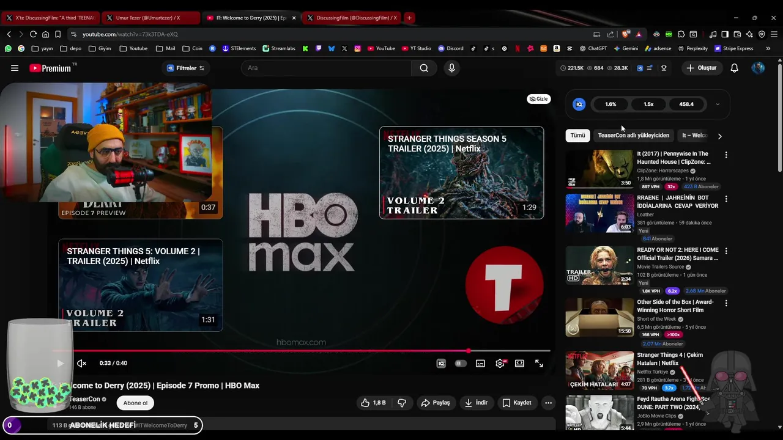Image resolution: width=783 pixels, height=440 pixels.
Task: Toggle subtitles with the captions button
Action: (x=480, y=363)
